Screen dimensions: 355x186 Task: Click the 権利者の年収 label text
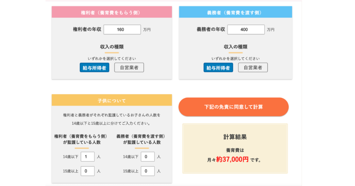(x=87, y=30)
